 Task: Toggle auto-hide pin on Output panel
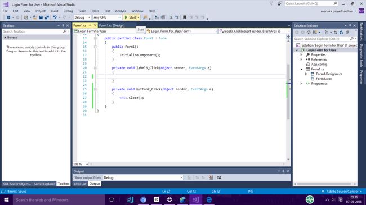click(x=283, y=171)
